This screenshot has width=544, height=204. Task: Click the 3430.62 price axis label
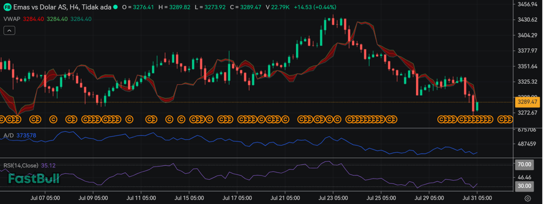pyautogui.click(x=527, y=20)
